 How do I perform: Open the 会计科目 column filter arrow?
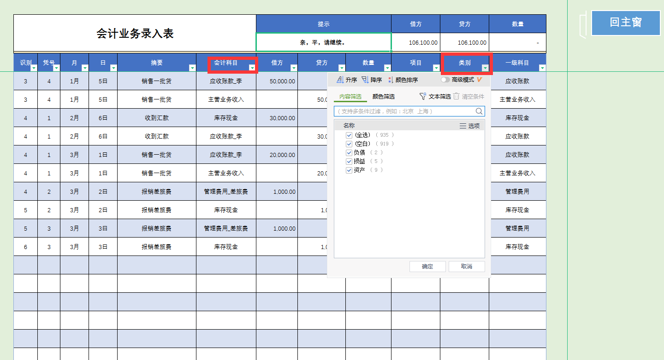point(252,68)
